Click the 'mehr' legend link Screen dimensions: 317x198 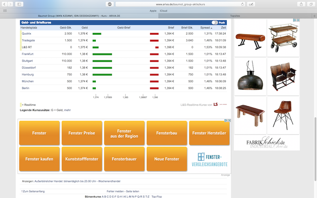pyautogui.click(x=67, y=110)
